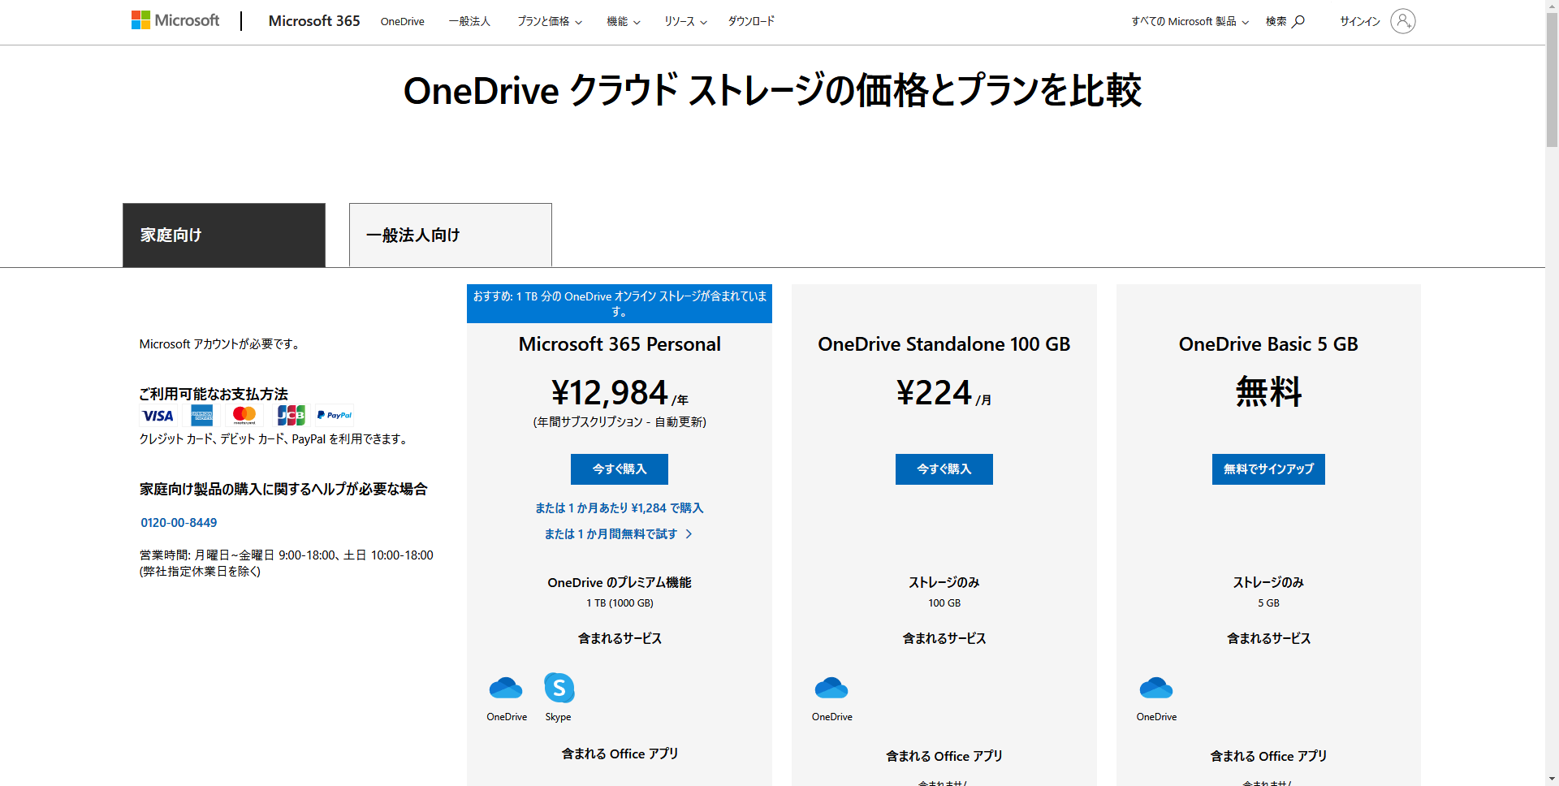
Task: Expand the リソース dropdown menu
Action: 685,22
